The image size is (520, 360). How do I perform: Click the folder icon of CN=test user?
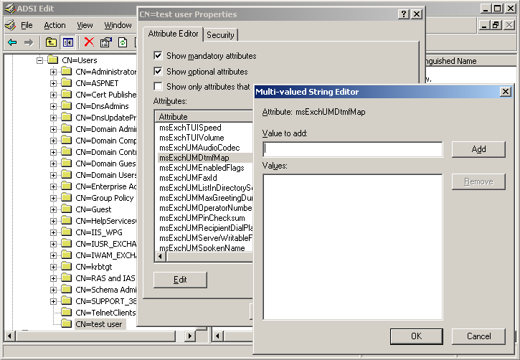click(66, 324)
